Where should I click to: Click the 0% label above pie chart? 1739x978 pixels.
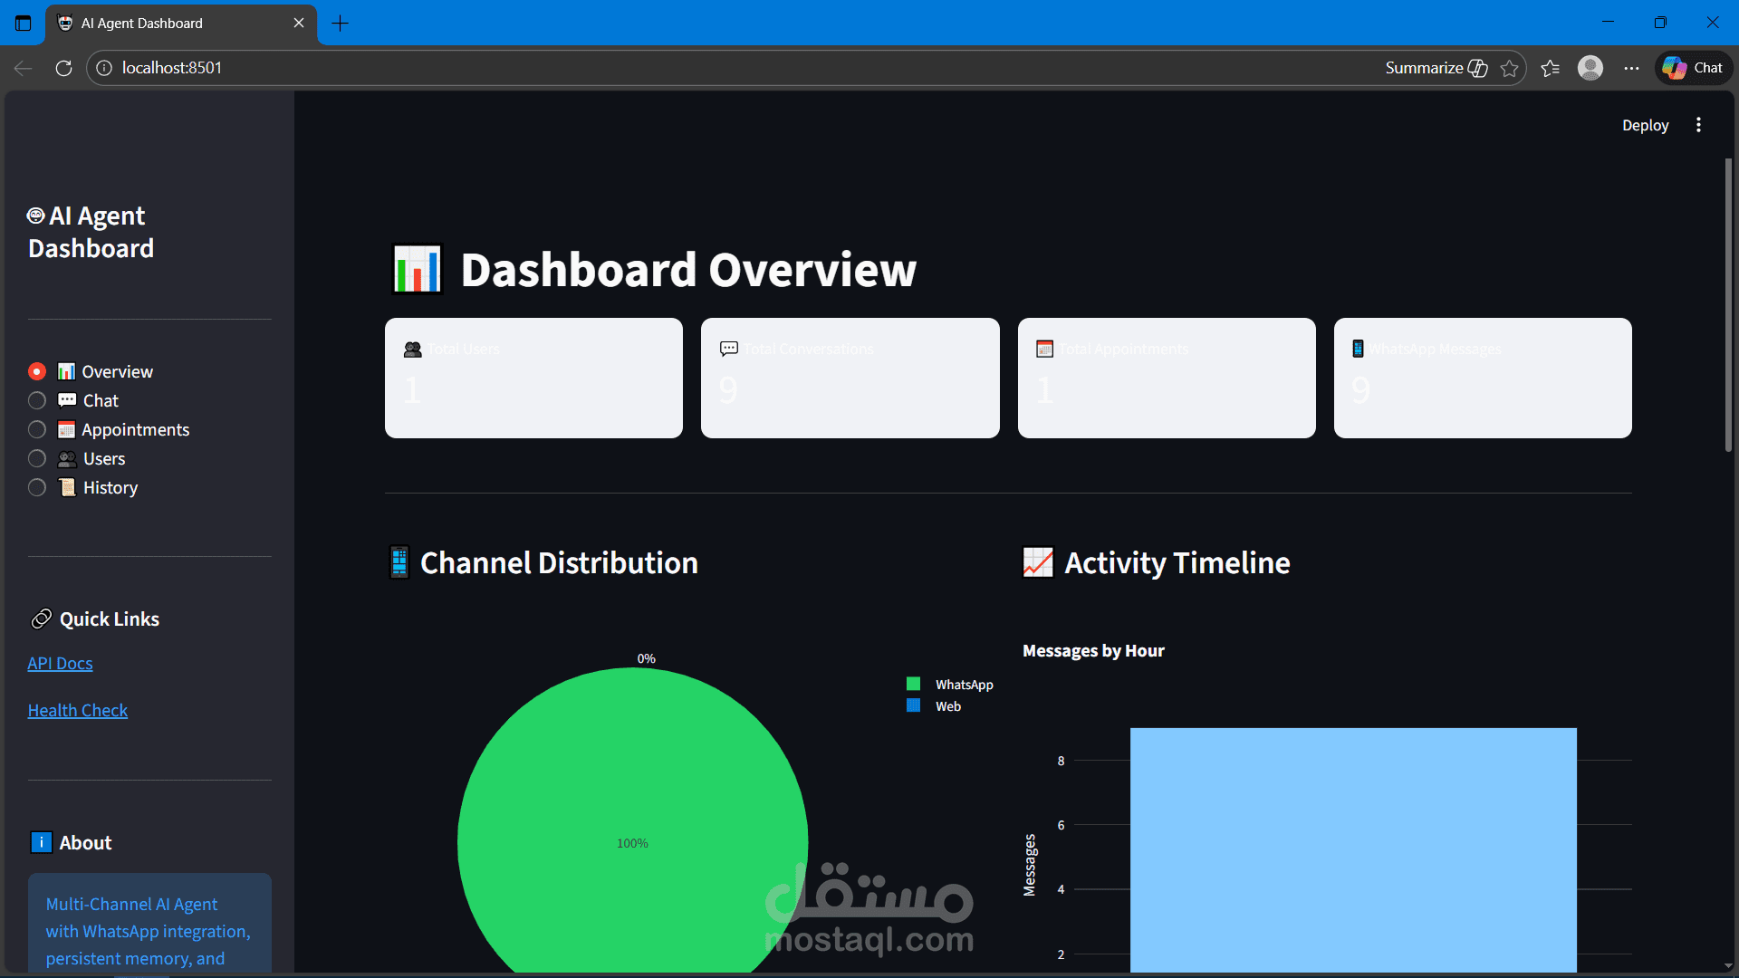646,658
